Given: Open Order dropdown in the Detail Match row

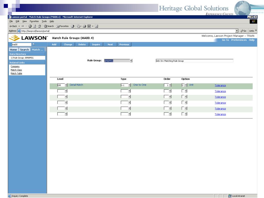Looking at the screenshot, I should [x=170, y=85].
